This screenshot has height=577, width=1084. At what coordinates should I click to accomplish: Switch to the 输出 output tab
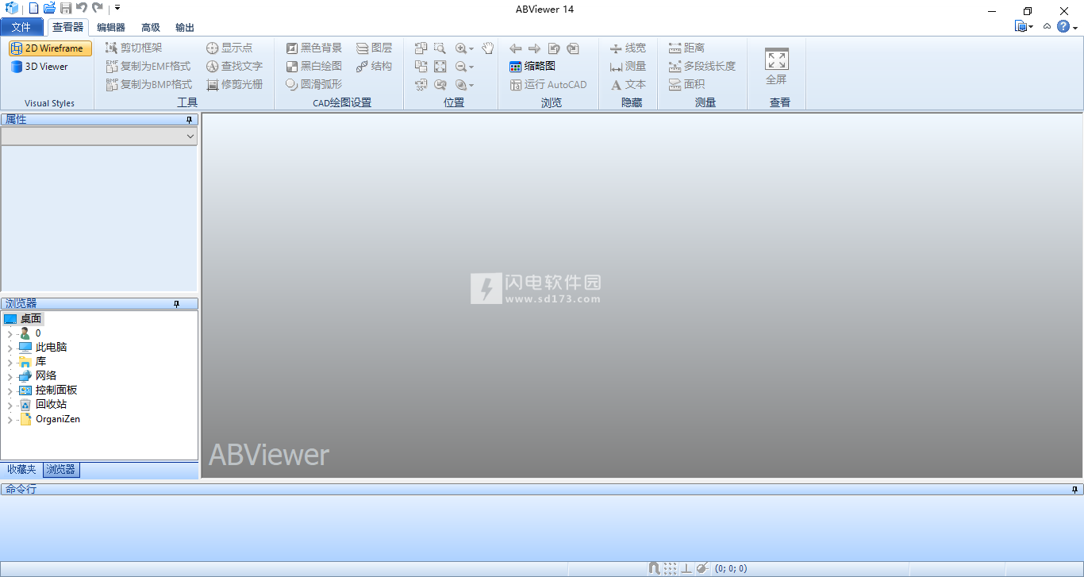pyautogui.click(x=185, y=27)
